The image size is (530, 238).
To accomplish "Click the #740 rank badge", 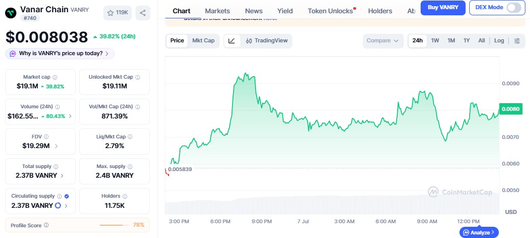I will [x=30, y=18].
